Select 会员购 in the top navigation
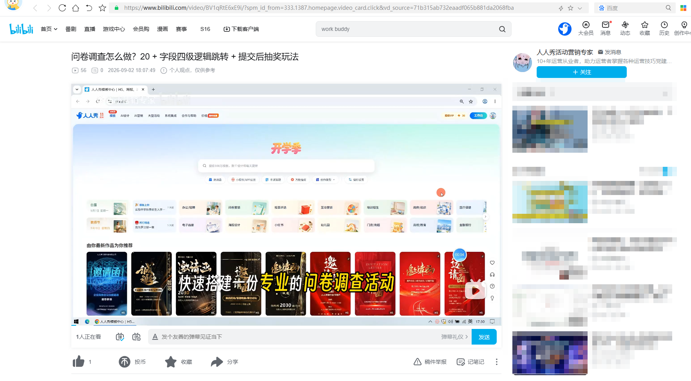 pyautogui.click(x=141, y=29)
